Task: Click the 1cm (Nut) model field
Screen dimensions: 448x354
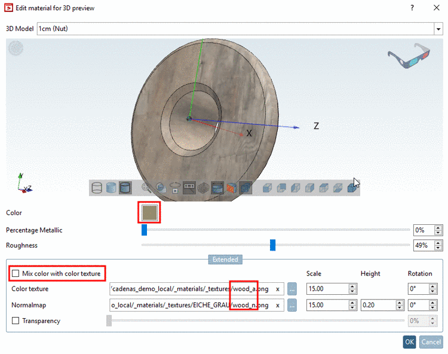Action: [235, 29]
